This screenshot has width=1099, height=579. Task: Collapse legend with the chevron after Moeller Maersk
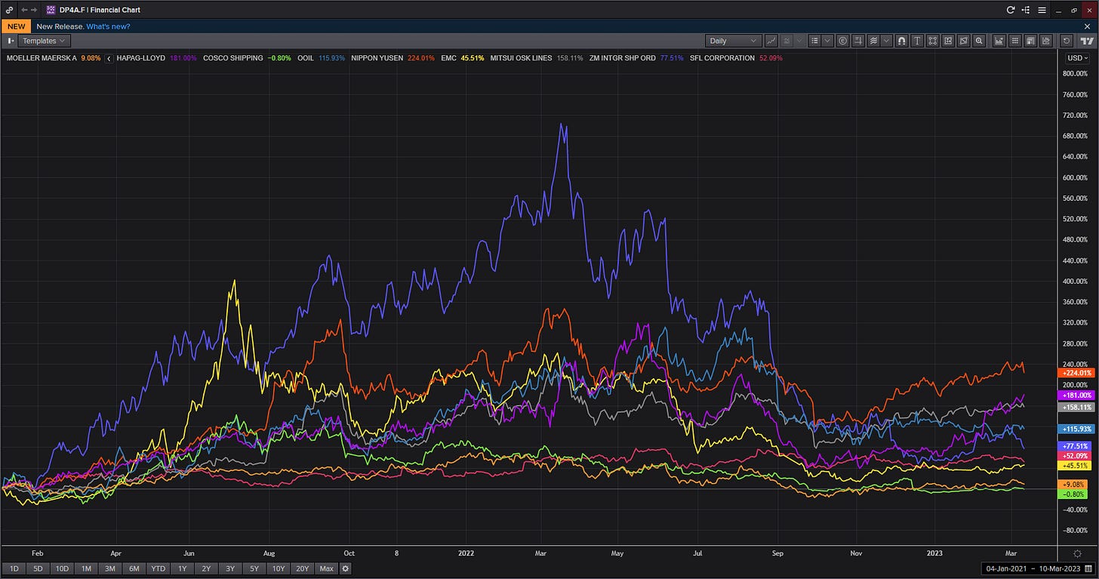pos(109,58)
